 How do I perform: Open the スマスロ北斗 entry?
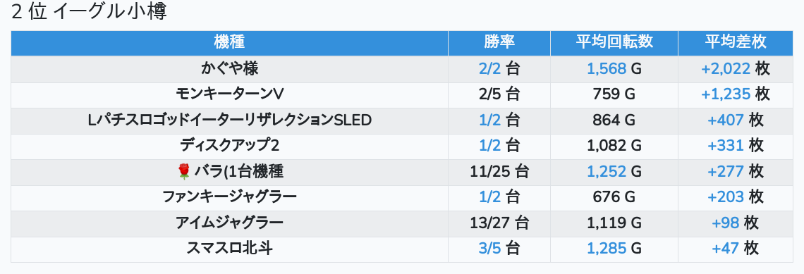[x=229, y=249]
